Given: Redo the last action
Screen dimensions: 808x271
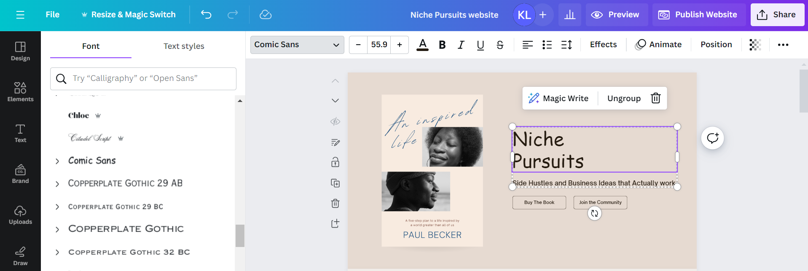Looking at the screenshot, I should tap(232, 15).
